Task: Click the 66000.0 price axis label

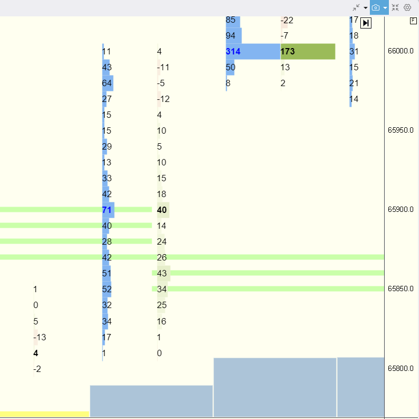Action: (x=401, y=51)
